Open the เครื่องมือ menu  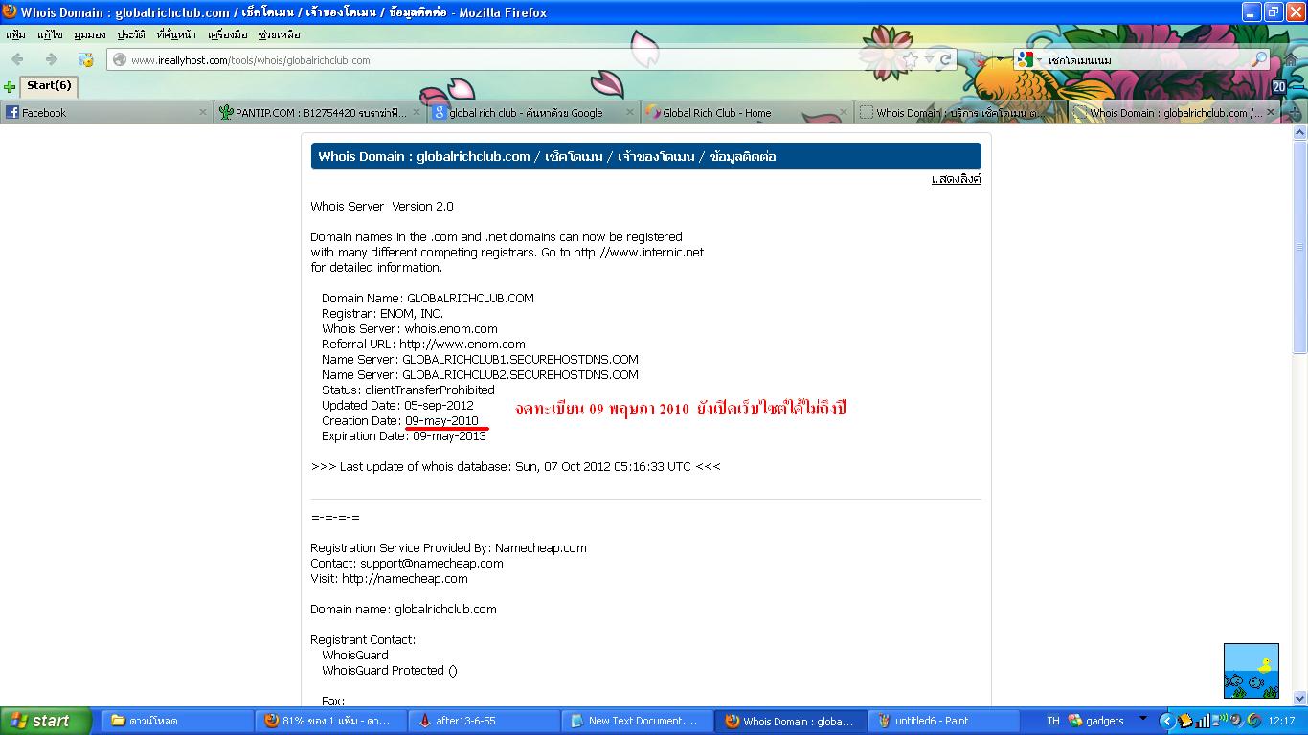pyautogui.click(x=227, y=34)
